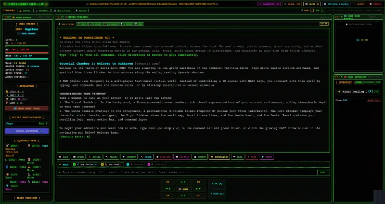
Task: Tick the Zoom checkbox
Action: click(312, 10)
